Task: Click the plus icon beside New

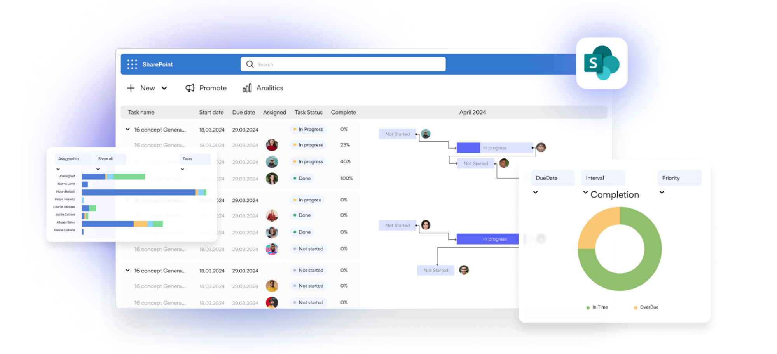Action: [131, 88]
